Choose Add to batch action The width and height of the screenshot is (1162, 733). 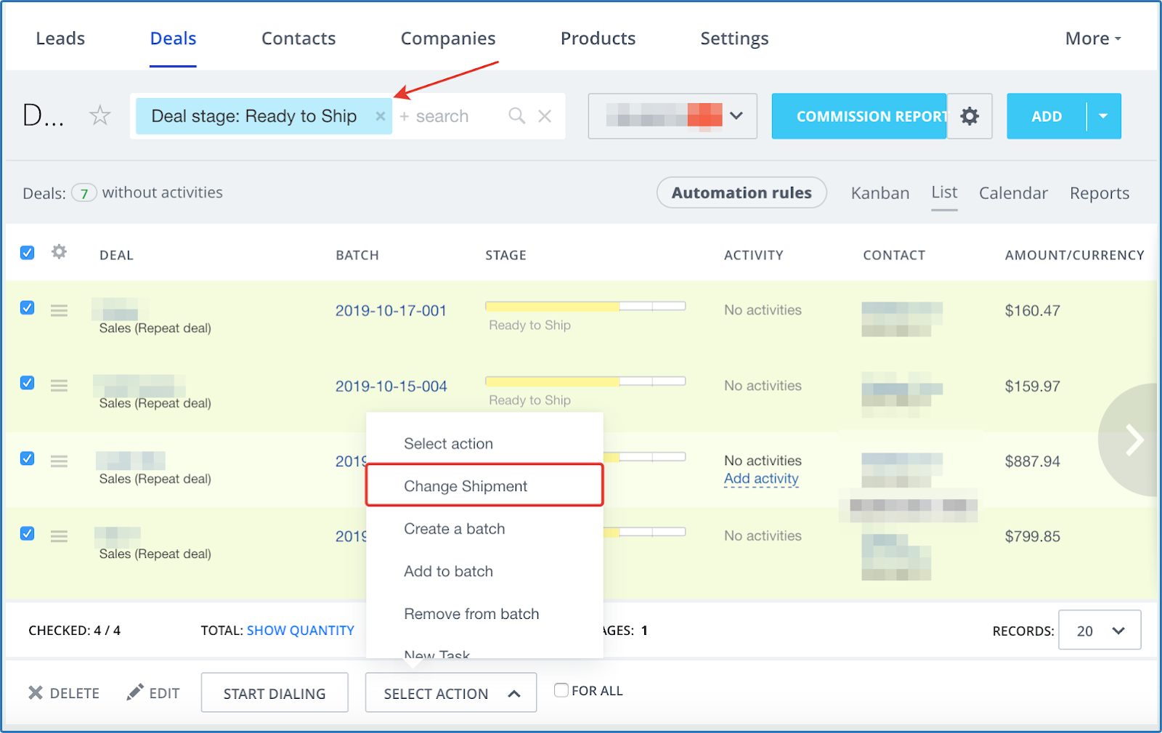pyautogui.click(x=484, y=571)
